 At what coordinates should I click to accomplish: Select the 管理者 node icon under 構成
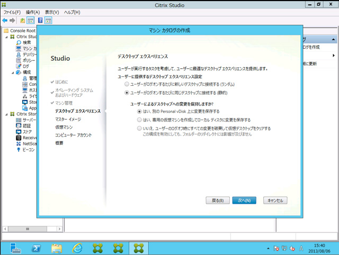pyautogui.click(x=25, y=78)
